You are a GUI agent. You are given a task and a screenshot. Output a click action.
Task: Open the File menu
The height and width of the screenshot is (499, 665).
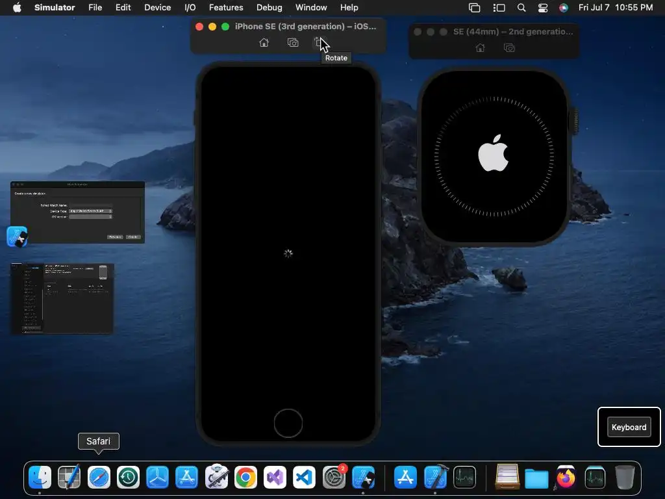point(95,8)
